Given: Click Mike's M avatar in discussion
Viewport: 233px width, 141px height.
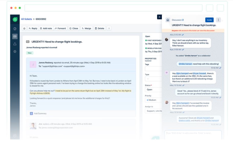Looking at the screenshot, I should [x=167, y=73].
